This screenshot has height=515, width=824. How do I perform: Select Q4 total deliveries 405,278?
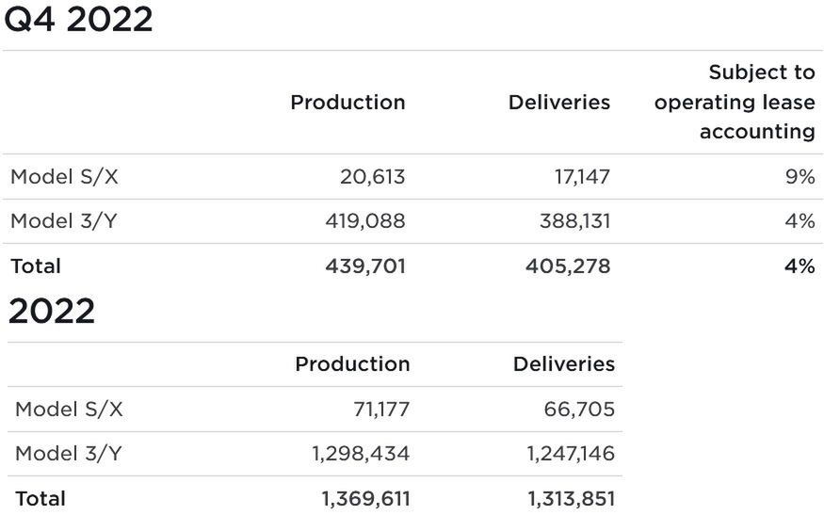click(568, 266)
